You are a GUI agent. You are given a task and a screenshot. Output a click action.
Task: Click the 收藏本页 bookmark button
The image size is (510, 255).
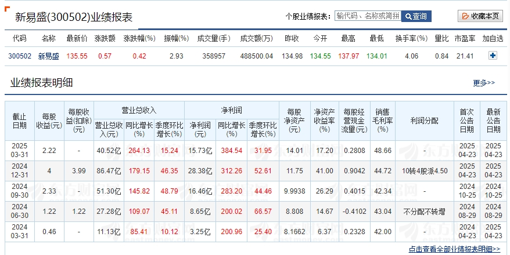(x=480, y=16)
